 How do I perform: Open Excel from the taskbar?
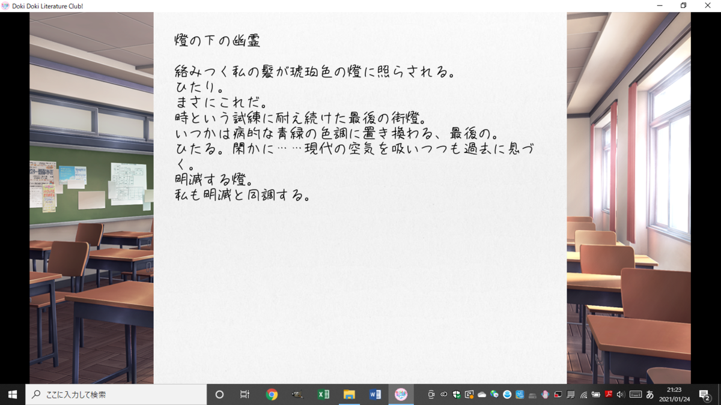[323, 394]
